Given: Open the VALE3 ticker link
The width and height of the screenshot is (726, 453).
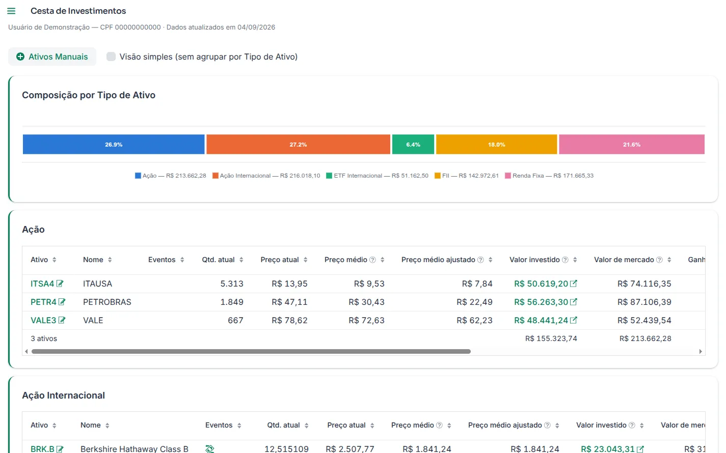Looking at the screenshot, I should pyautogui.click(x=43, y=320).
